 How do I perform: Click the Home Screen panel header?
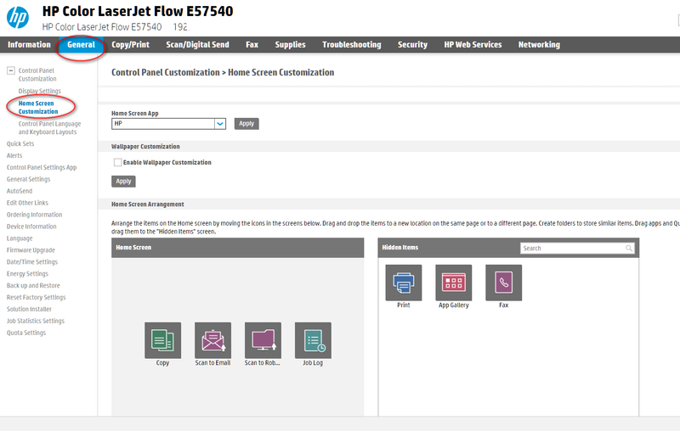[x=238, y=248]
